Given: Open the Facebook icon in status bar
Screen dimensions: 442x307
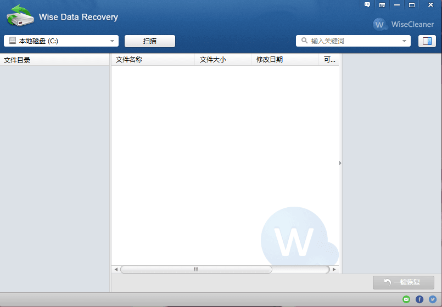Looking at the screenshot, I should point(419,299).
